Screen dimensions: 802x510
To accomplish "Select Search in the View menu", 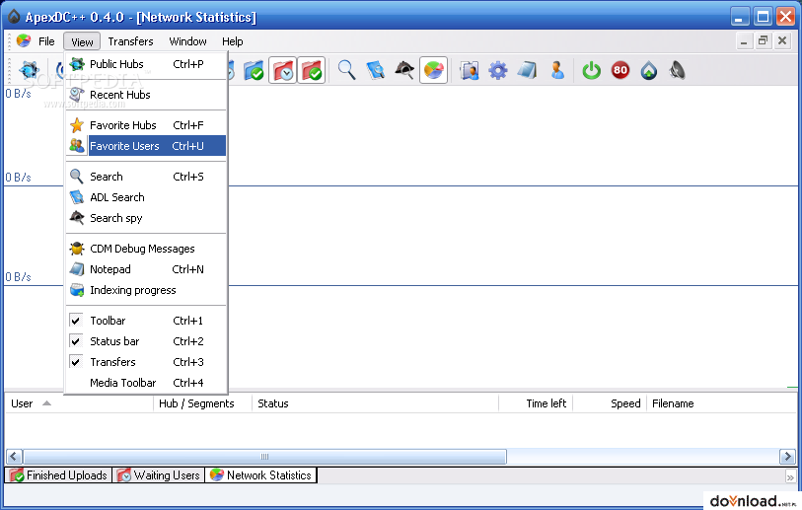I will pyautogui.click(x=146, y=177).
